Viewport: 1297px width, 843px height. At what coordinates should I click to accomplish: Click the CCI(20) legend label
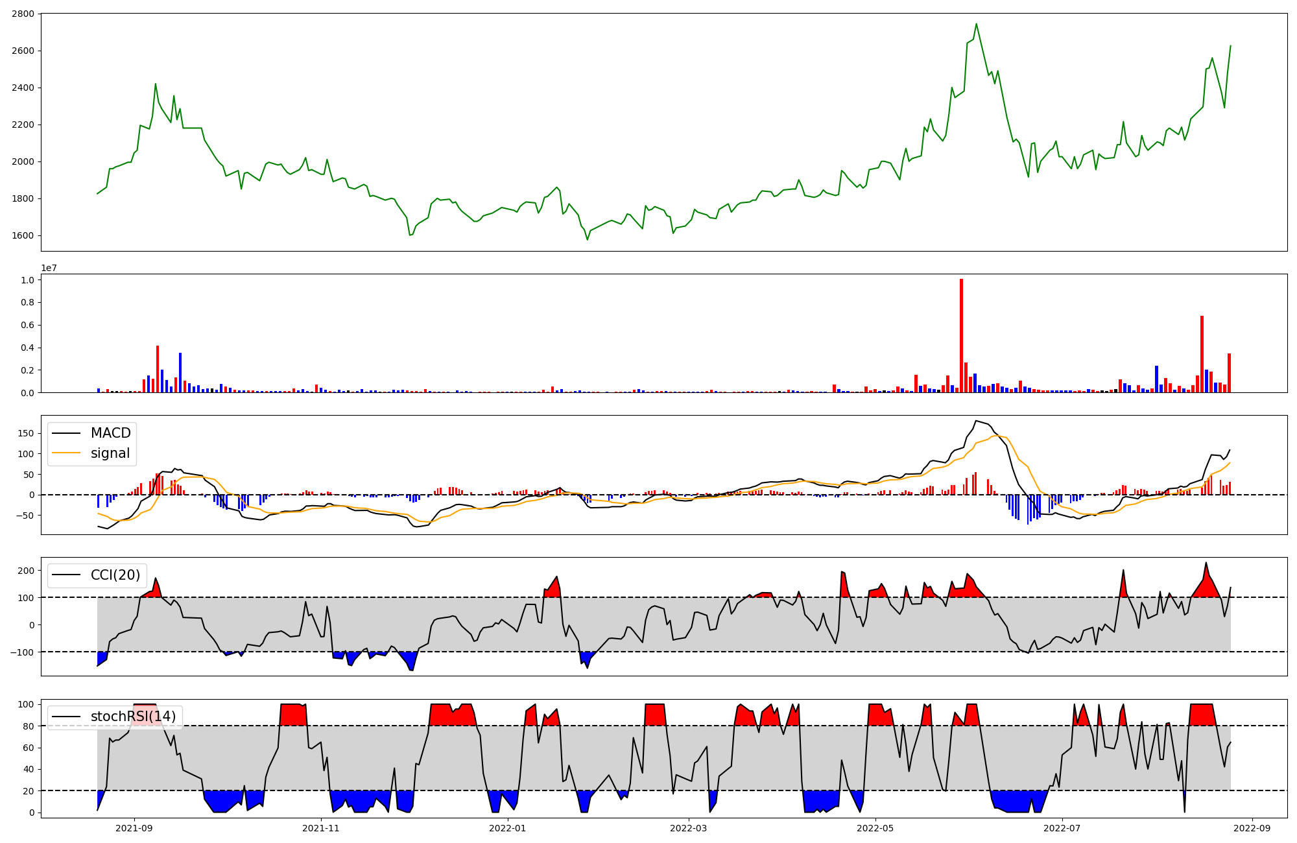(x=115, y=575)
